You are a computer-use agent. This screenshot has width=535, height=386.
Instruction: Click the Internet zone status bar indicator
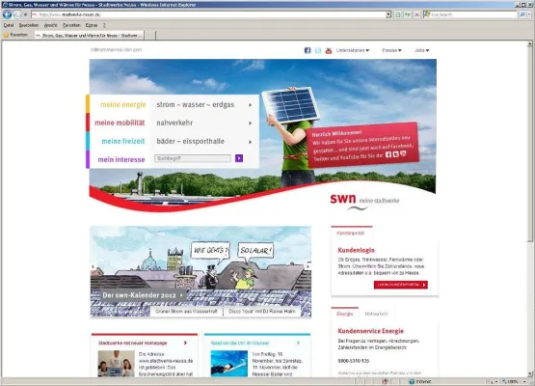point(420,381)
